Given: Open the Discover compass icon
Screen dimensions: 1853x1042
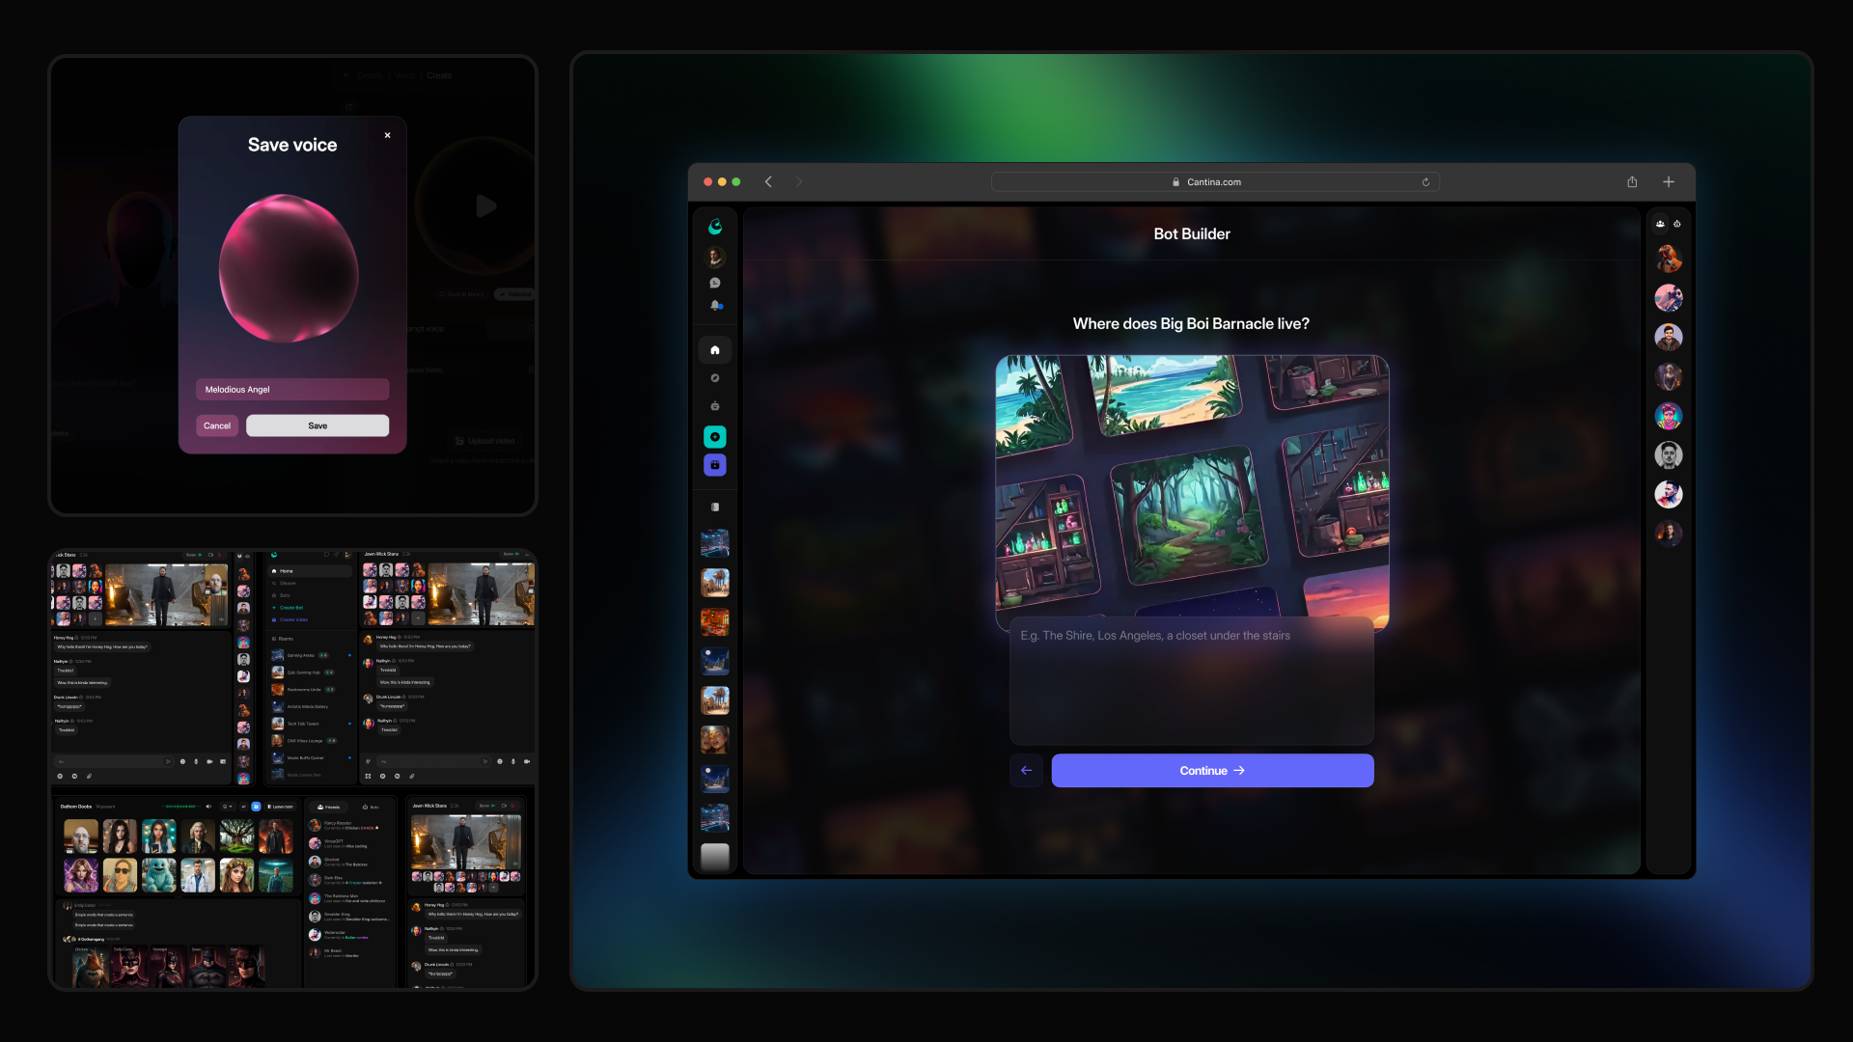Looking at the screenshot, I should pos(715,378).
